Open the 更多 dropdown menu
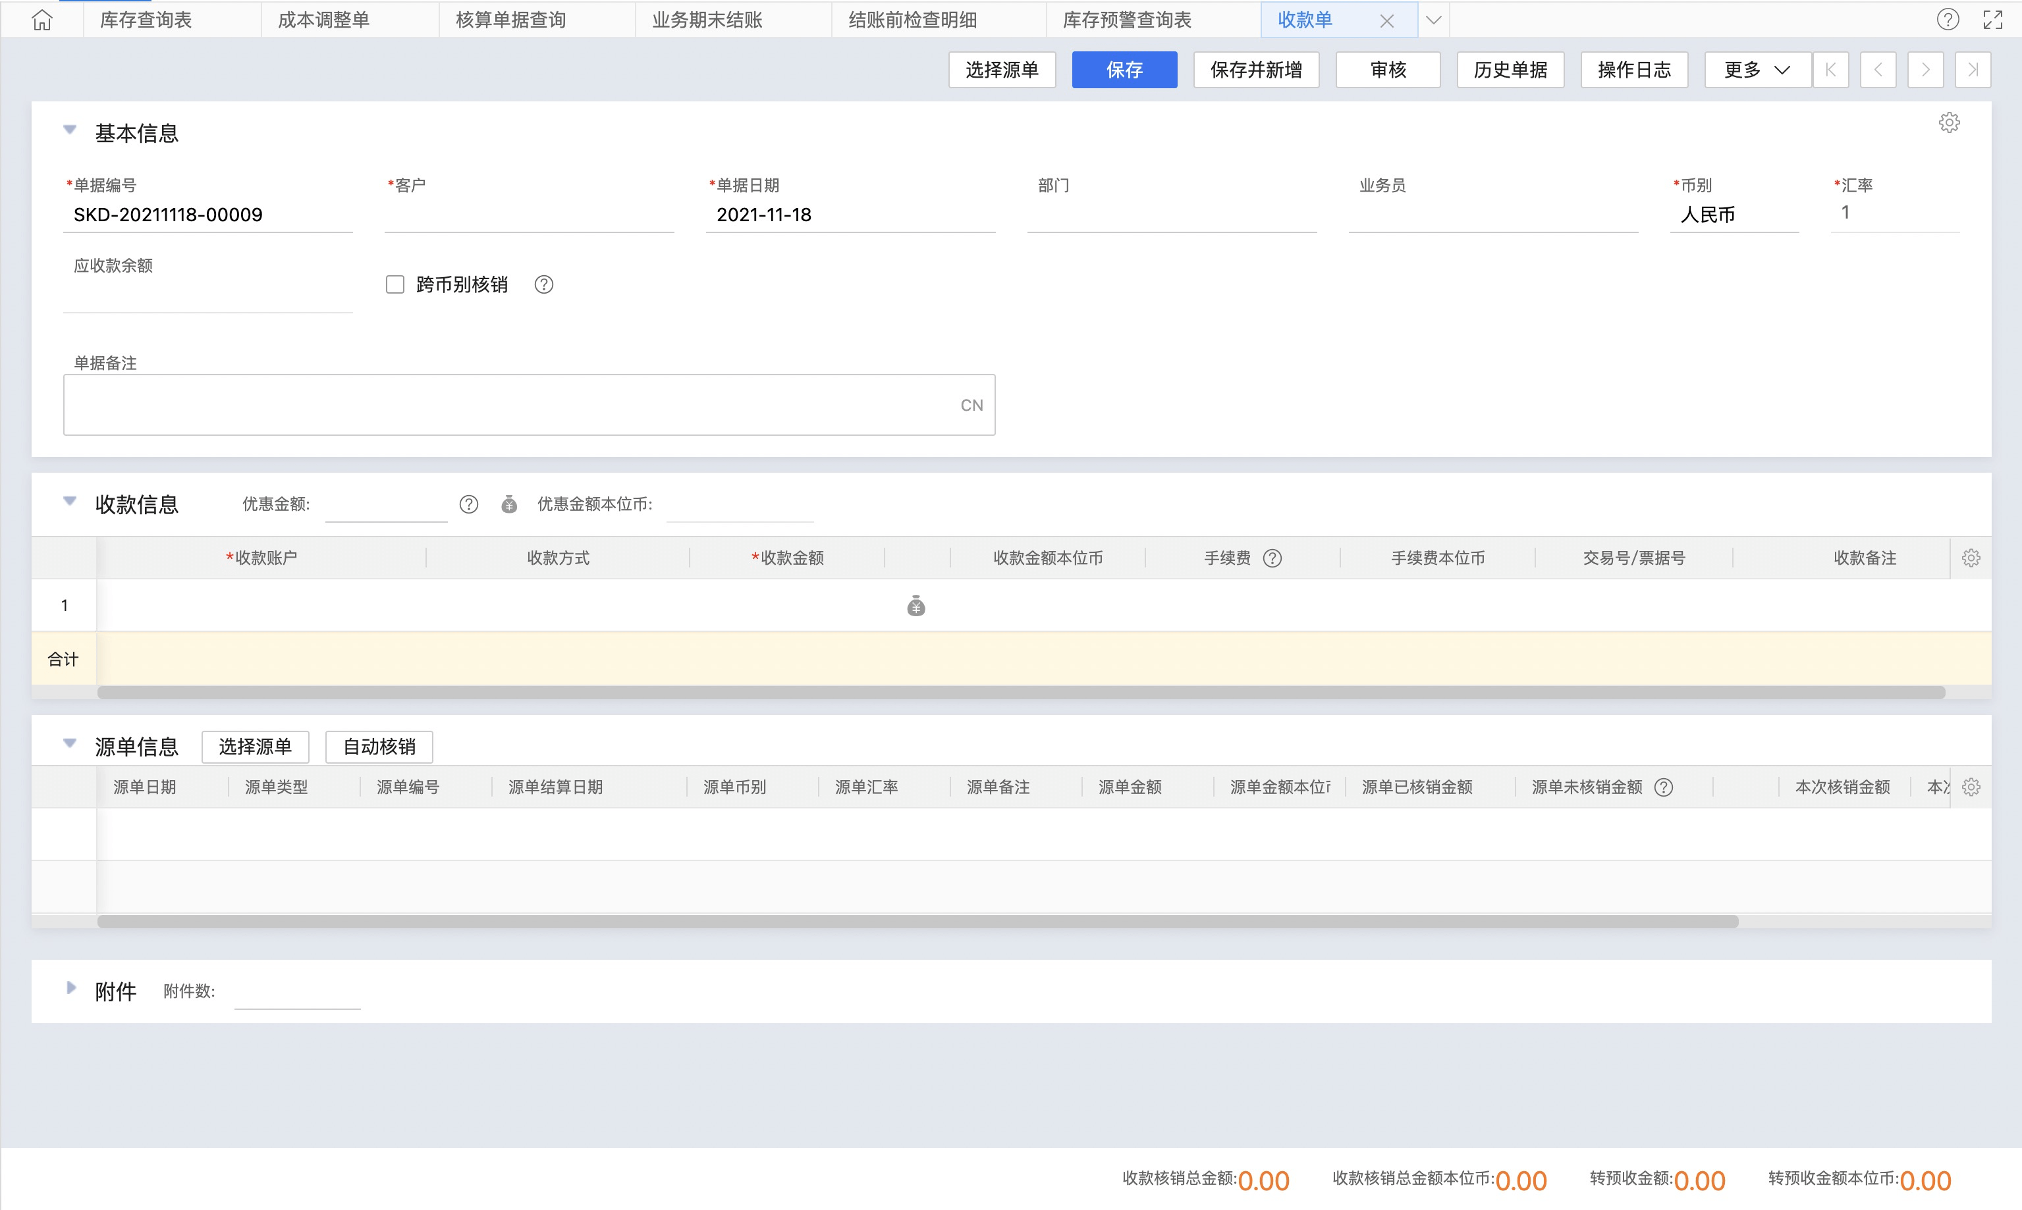This screenshot has width=2022, height=1210. coord(1756,70)
